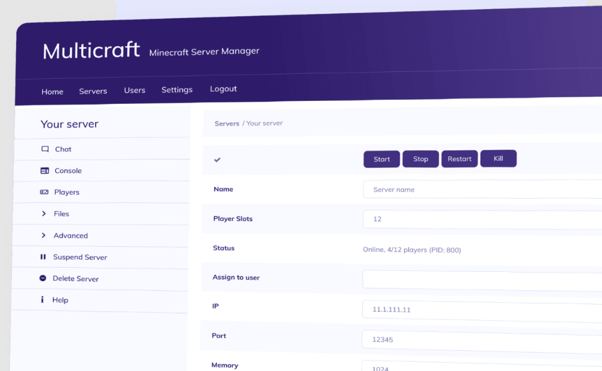Click the Assign to user label
The image size is (602, 371).
pos(236,277)
